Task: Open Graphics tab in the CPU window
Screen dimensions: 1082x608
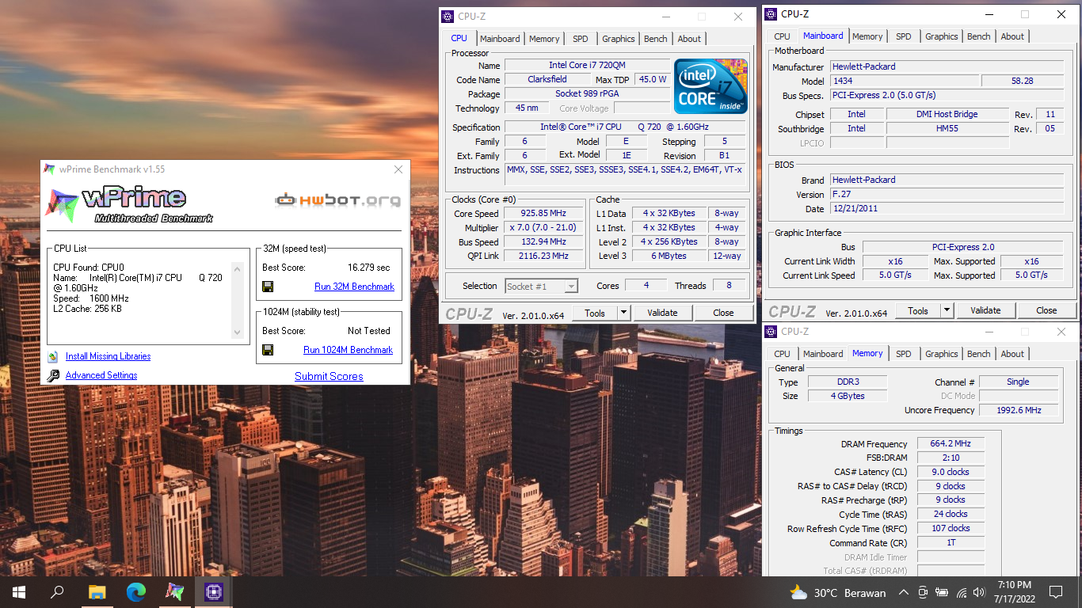Action: pos(619,39)
